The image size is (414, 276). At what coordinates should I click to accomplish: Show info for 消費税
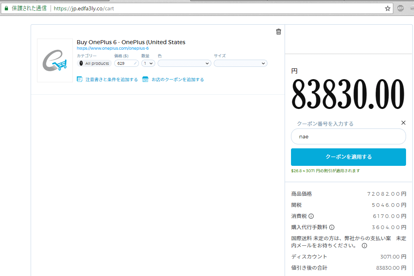311,216
